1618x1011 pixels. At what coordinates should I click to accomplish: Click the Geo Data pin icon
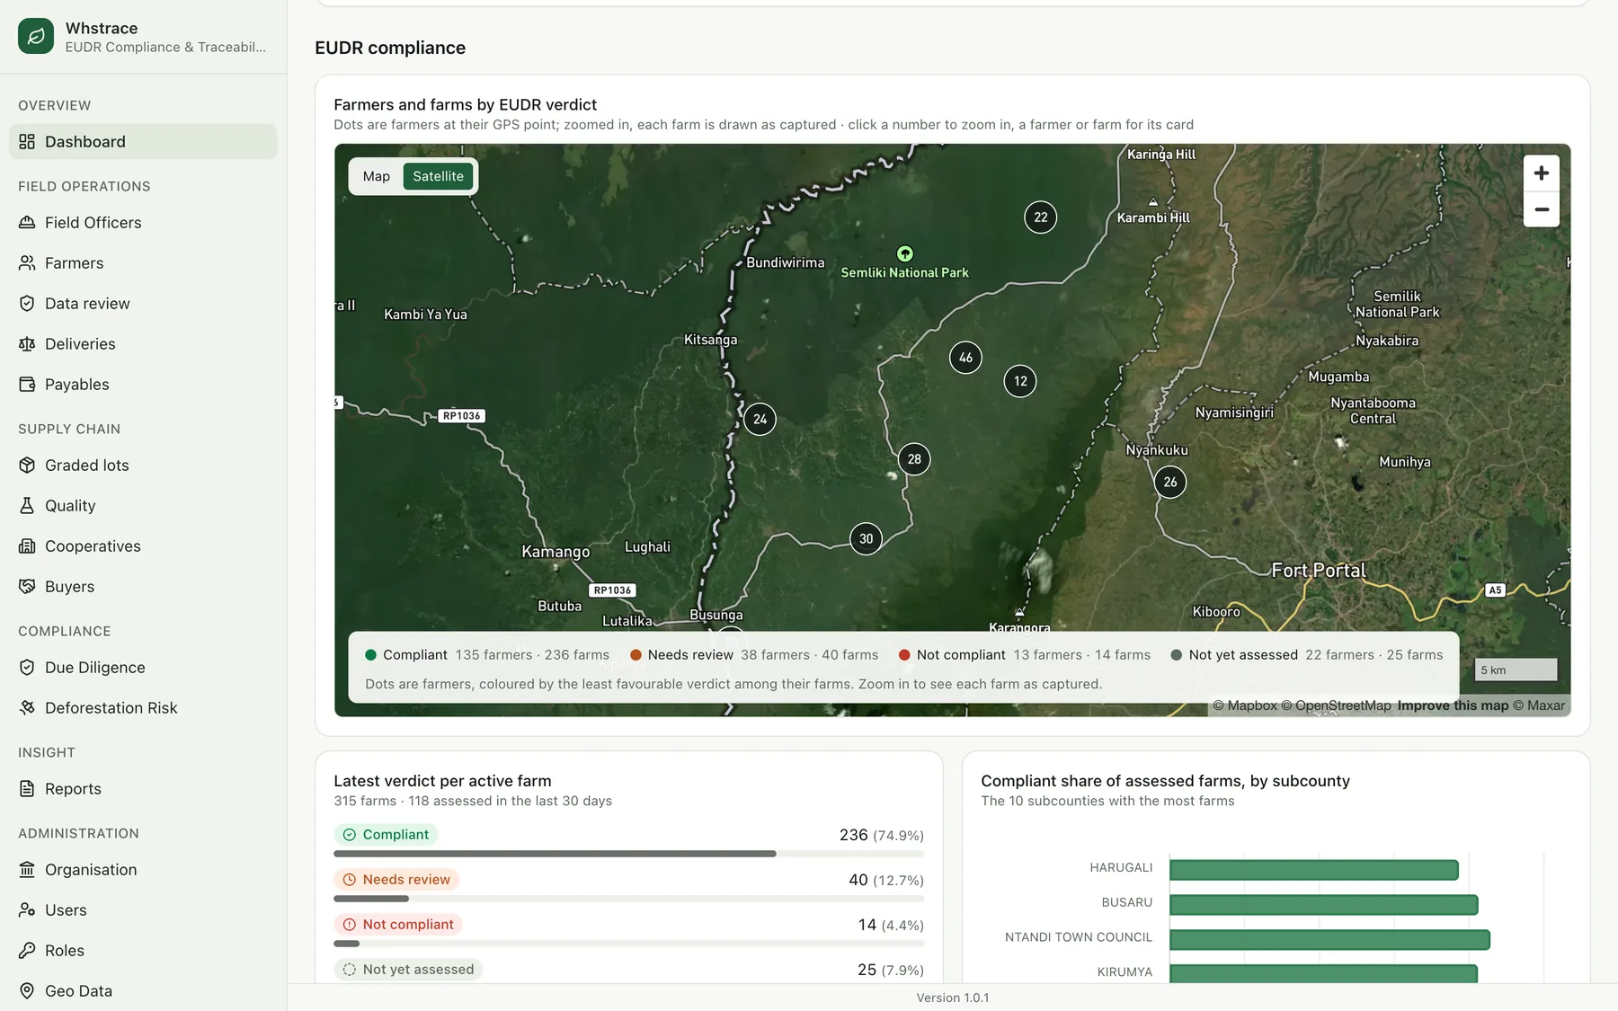tap(27, 991)
